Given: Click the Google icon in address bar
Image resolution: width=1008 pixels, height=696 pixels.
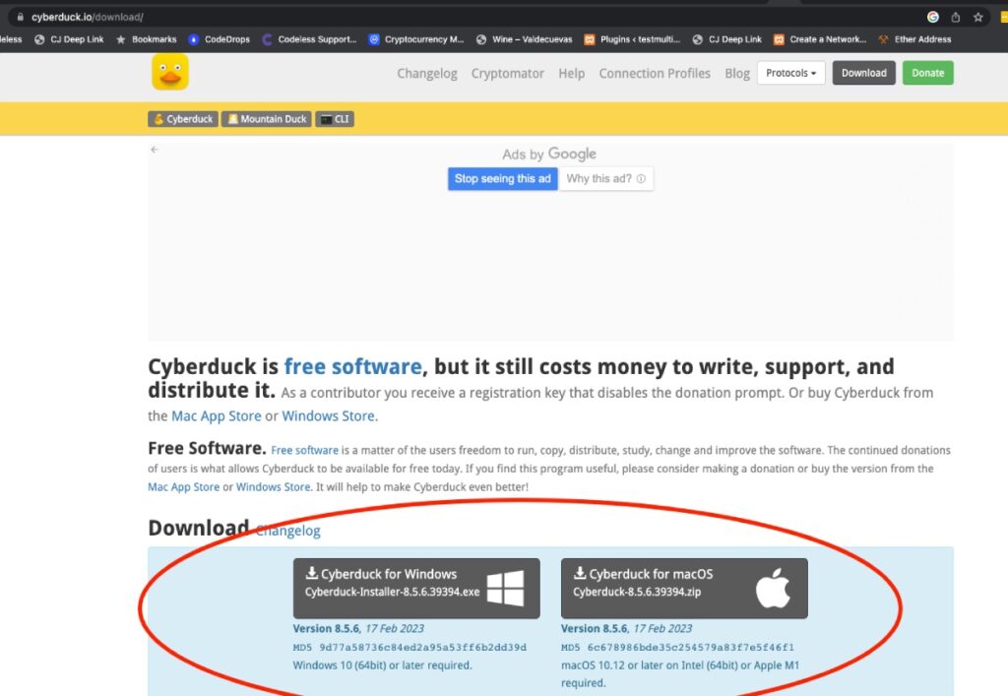Looking at the screenshot, I should point(933,18).
